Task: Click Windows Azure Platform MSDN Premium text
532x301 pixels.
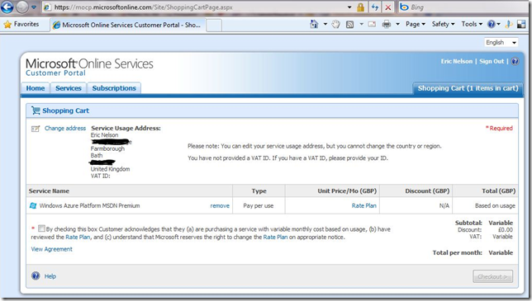Action: (x=89, y=205)
